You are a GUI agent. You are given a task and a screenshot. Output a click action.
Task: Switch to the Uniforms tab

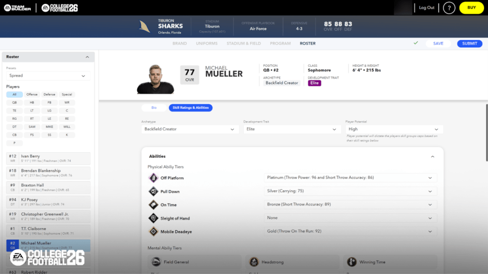tap(206, 43)
